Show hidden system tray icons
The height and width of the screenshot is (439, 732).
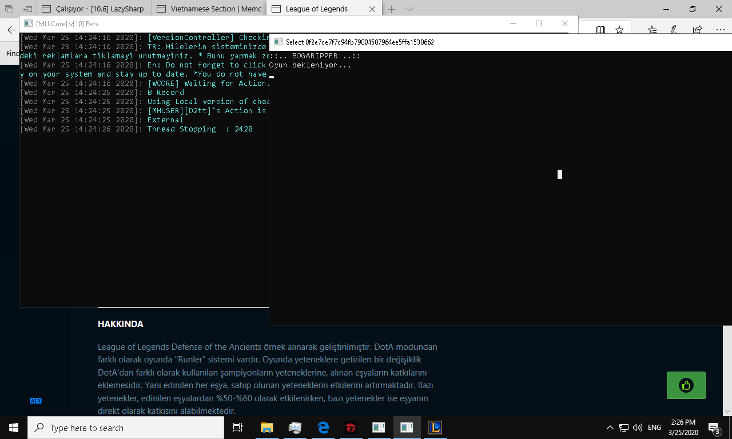tap(610, 428)
